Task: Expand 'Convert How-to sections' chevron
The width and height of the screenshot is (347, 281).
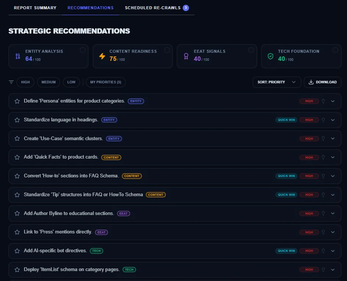Action: (333, 176)
